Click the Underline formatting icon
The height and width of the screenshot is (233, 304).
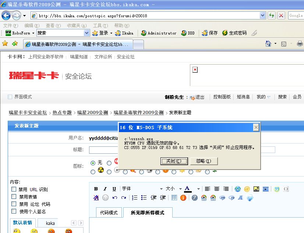point(114,189)
